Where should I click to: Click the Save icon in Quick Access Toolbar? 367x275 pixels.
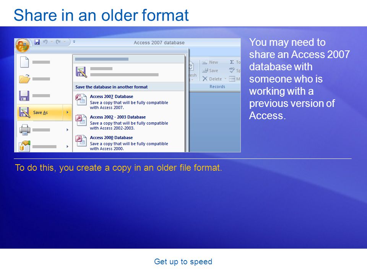[x=37, y=42]
